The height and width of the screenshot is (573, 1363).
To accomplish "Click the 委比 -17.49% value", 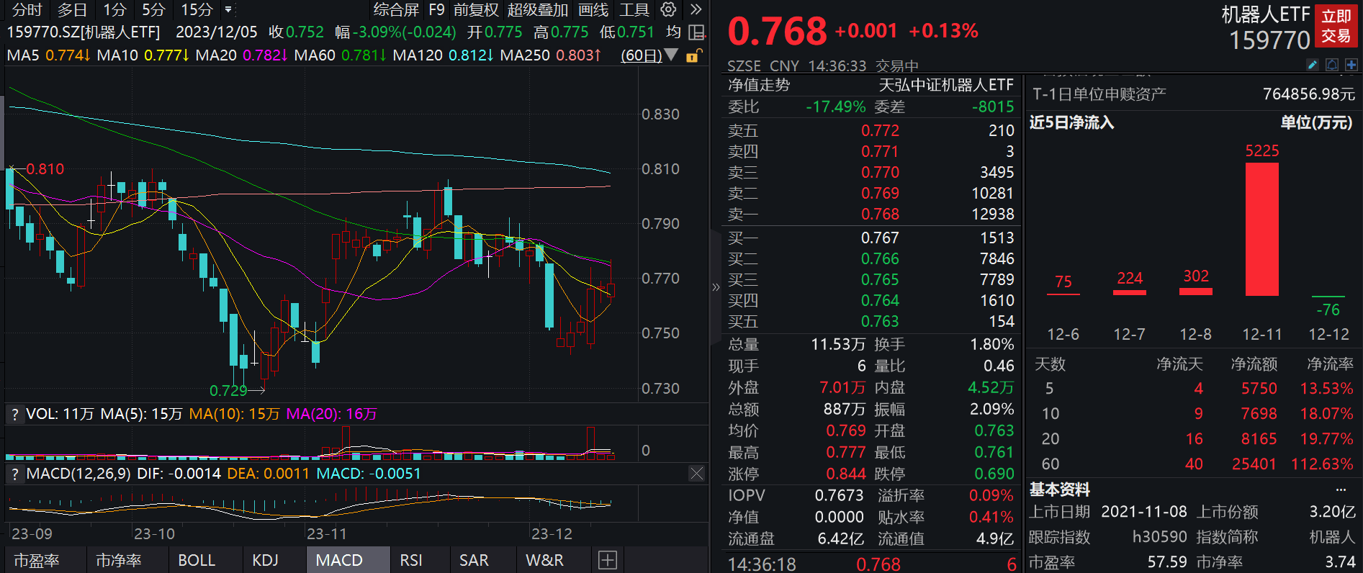I will [x=835, y=107].
